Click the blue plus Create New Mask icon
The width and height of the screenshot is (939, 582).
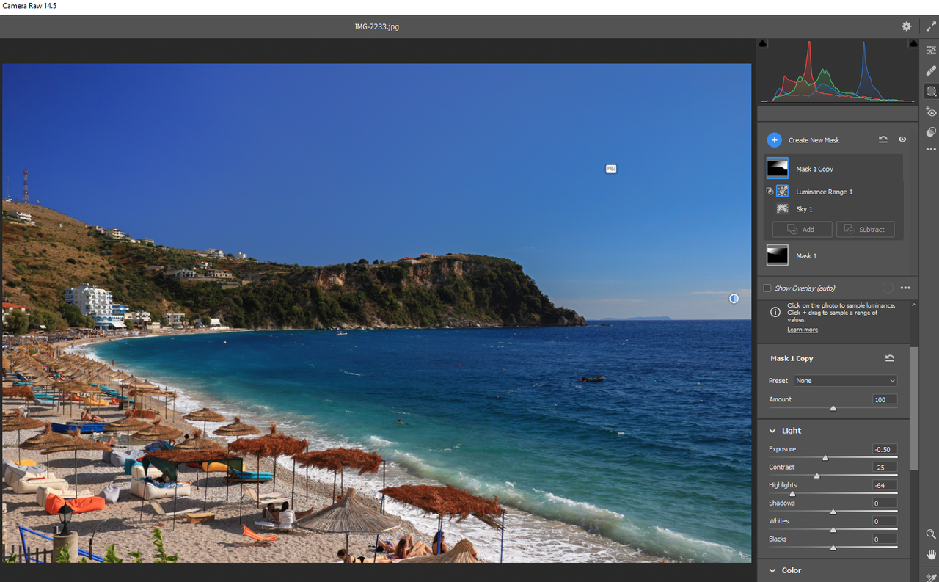click(x=774, y=139)
